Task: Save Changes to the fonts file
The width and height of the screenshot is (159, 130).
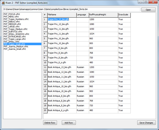Action: click(146, 123)
